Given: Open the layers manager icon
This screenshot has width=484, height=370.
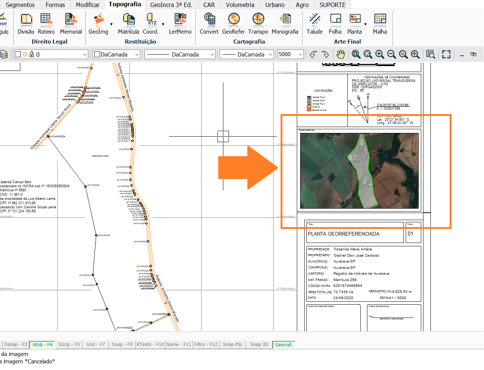Looking at the screenshot, I should [3, 54].
